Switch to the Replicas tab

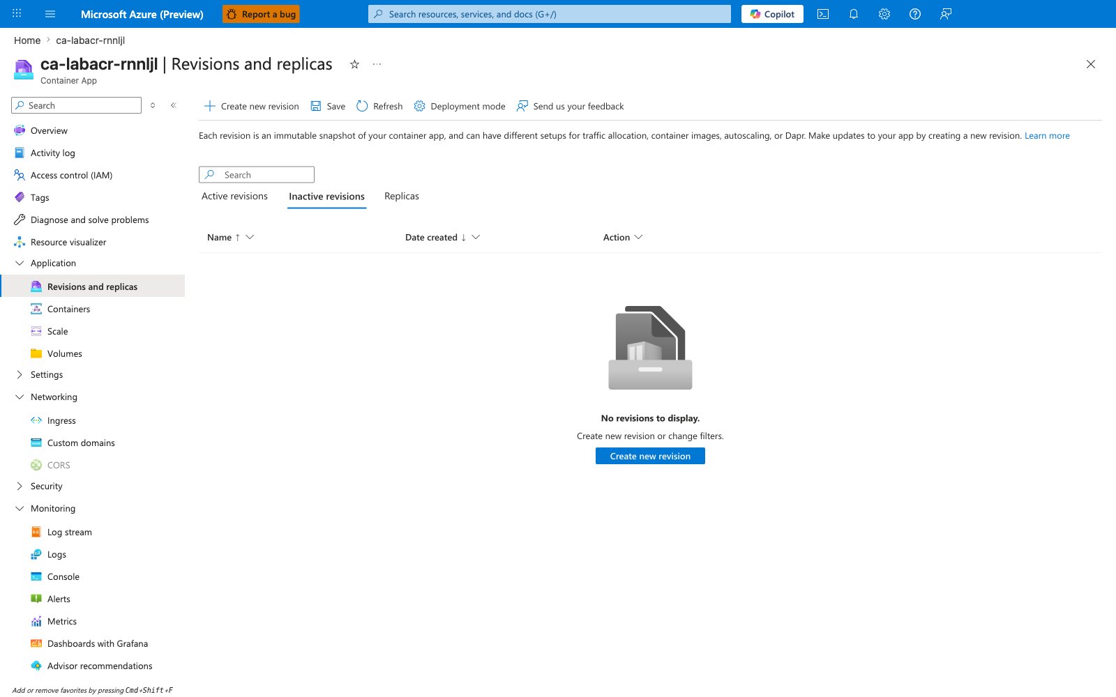402,196
